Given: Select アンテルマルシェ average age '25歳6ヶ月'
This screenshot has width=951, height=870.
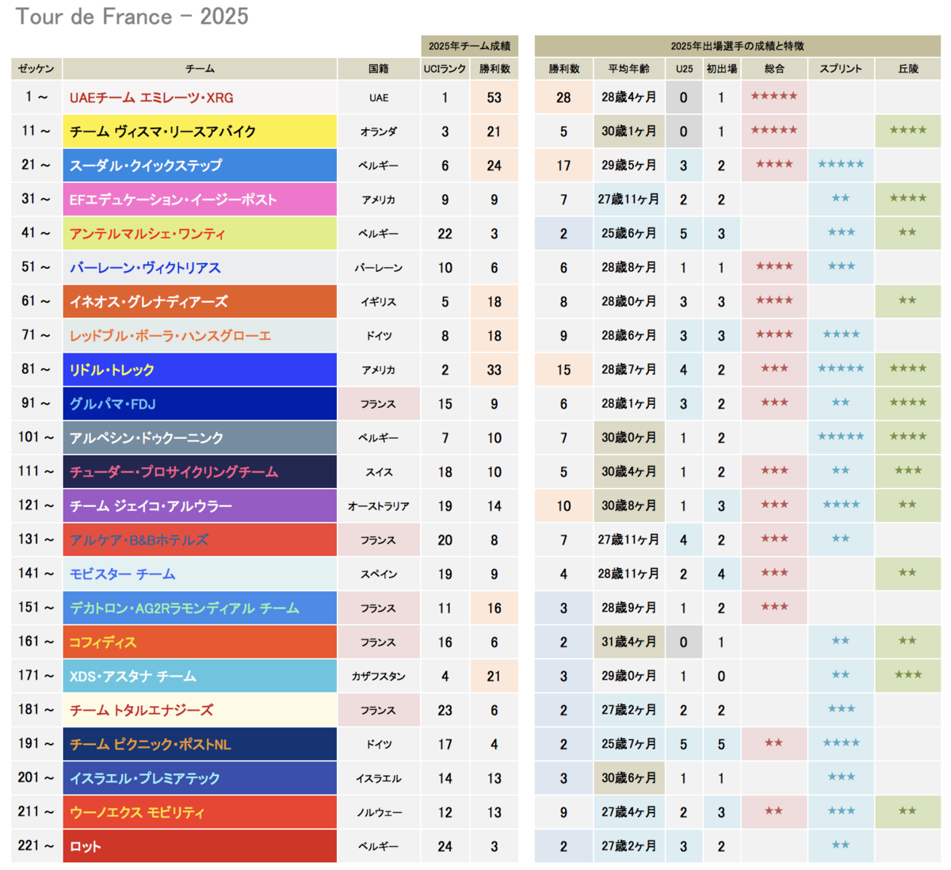Looking at the screenshot, I should [628, 234].
